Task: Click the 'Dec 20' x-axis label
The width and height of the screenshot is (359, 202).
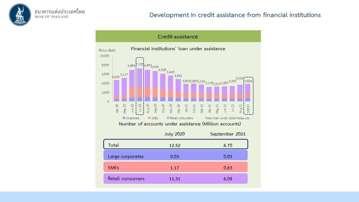Action: (178, 108)
